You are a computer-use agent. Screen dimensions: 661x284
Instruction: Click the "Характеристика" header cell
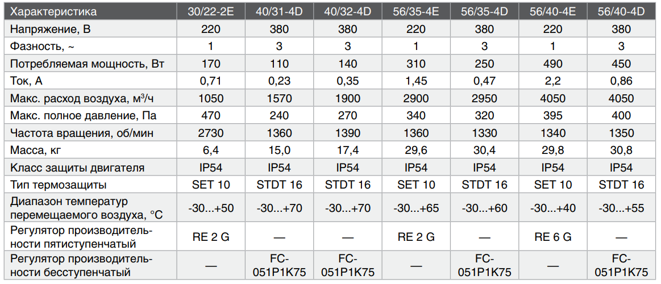53,12
